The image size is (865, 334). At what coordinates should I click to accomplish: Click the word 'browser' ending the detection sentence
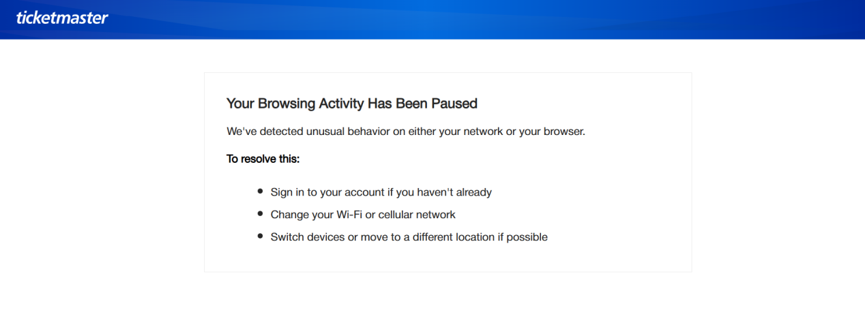click(563, 132)
